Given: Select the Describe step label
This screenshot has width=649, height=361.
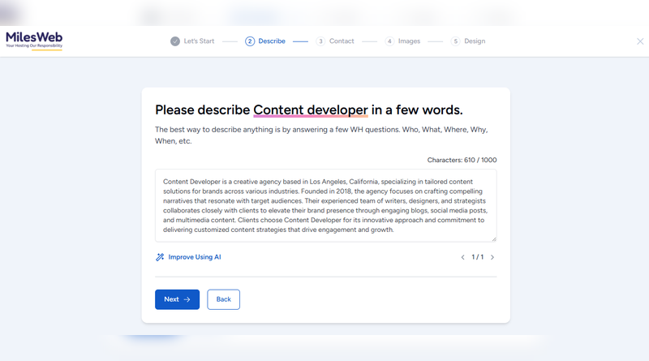Looking at the screenshot, I should tap(272, 41).
